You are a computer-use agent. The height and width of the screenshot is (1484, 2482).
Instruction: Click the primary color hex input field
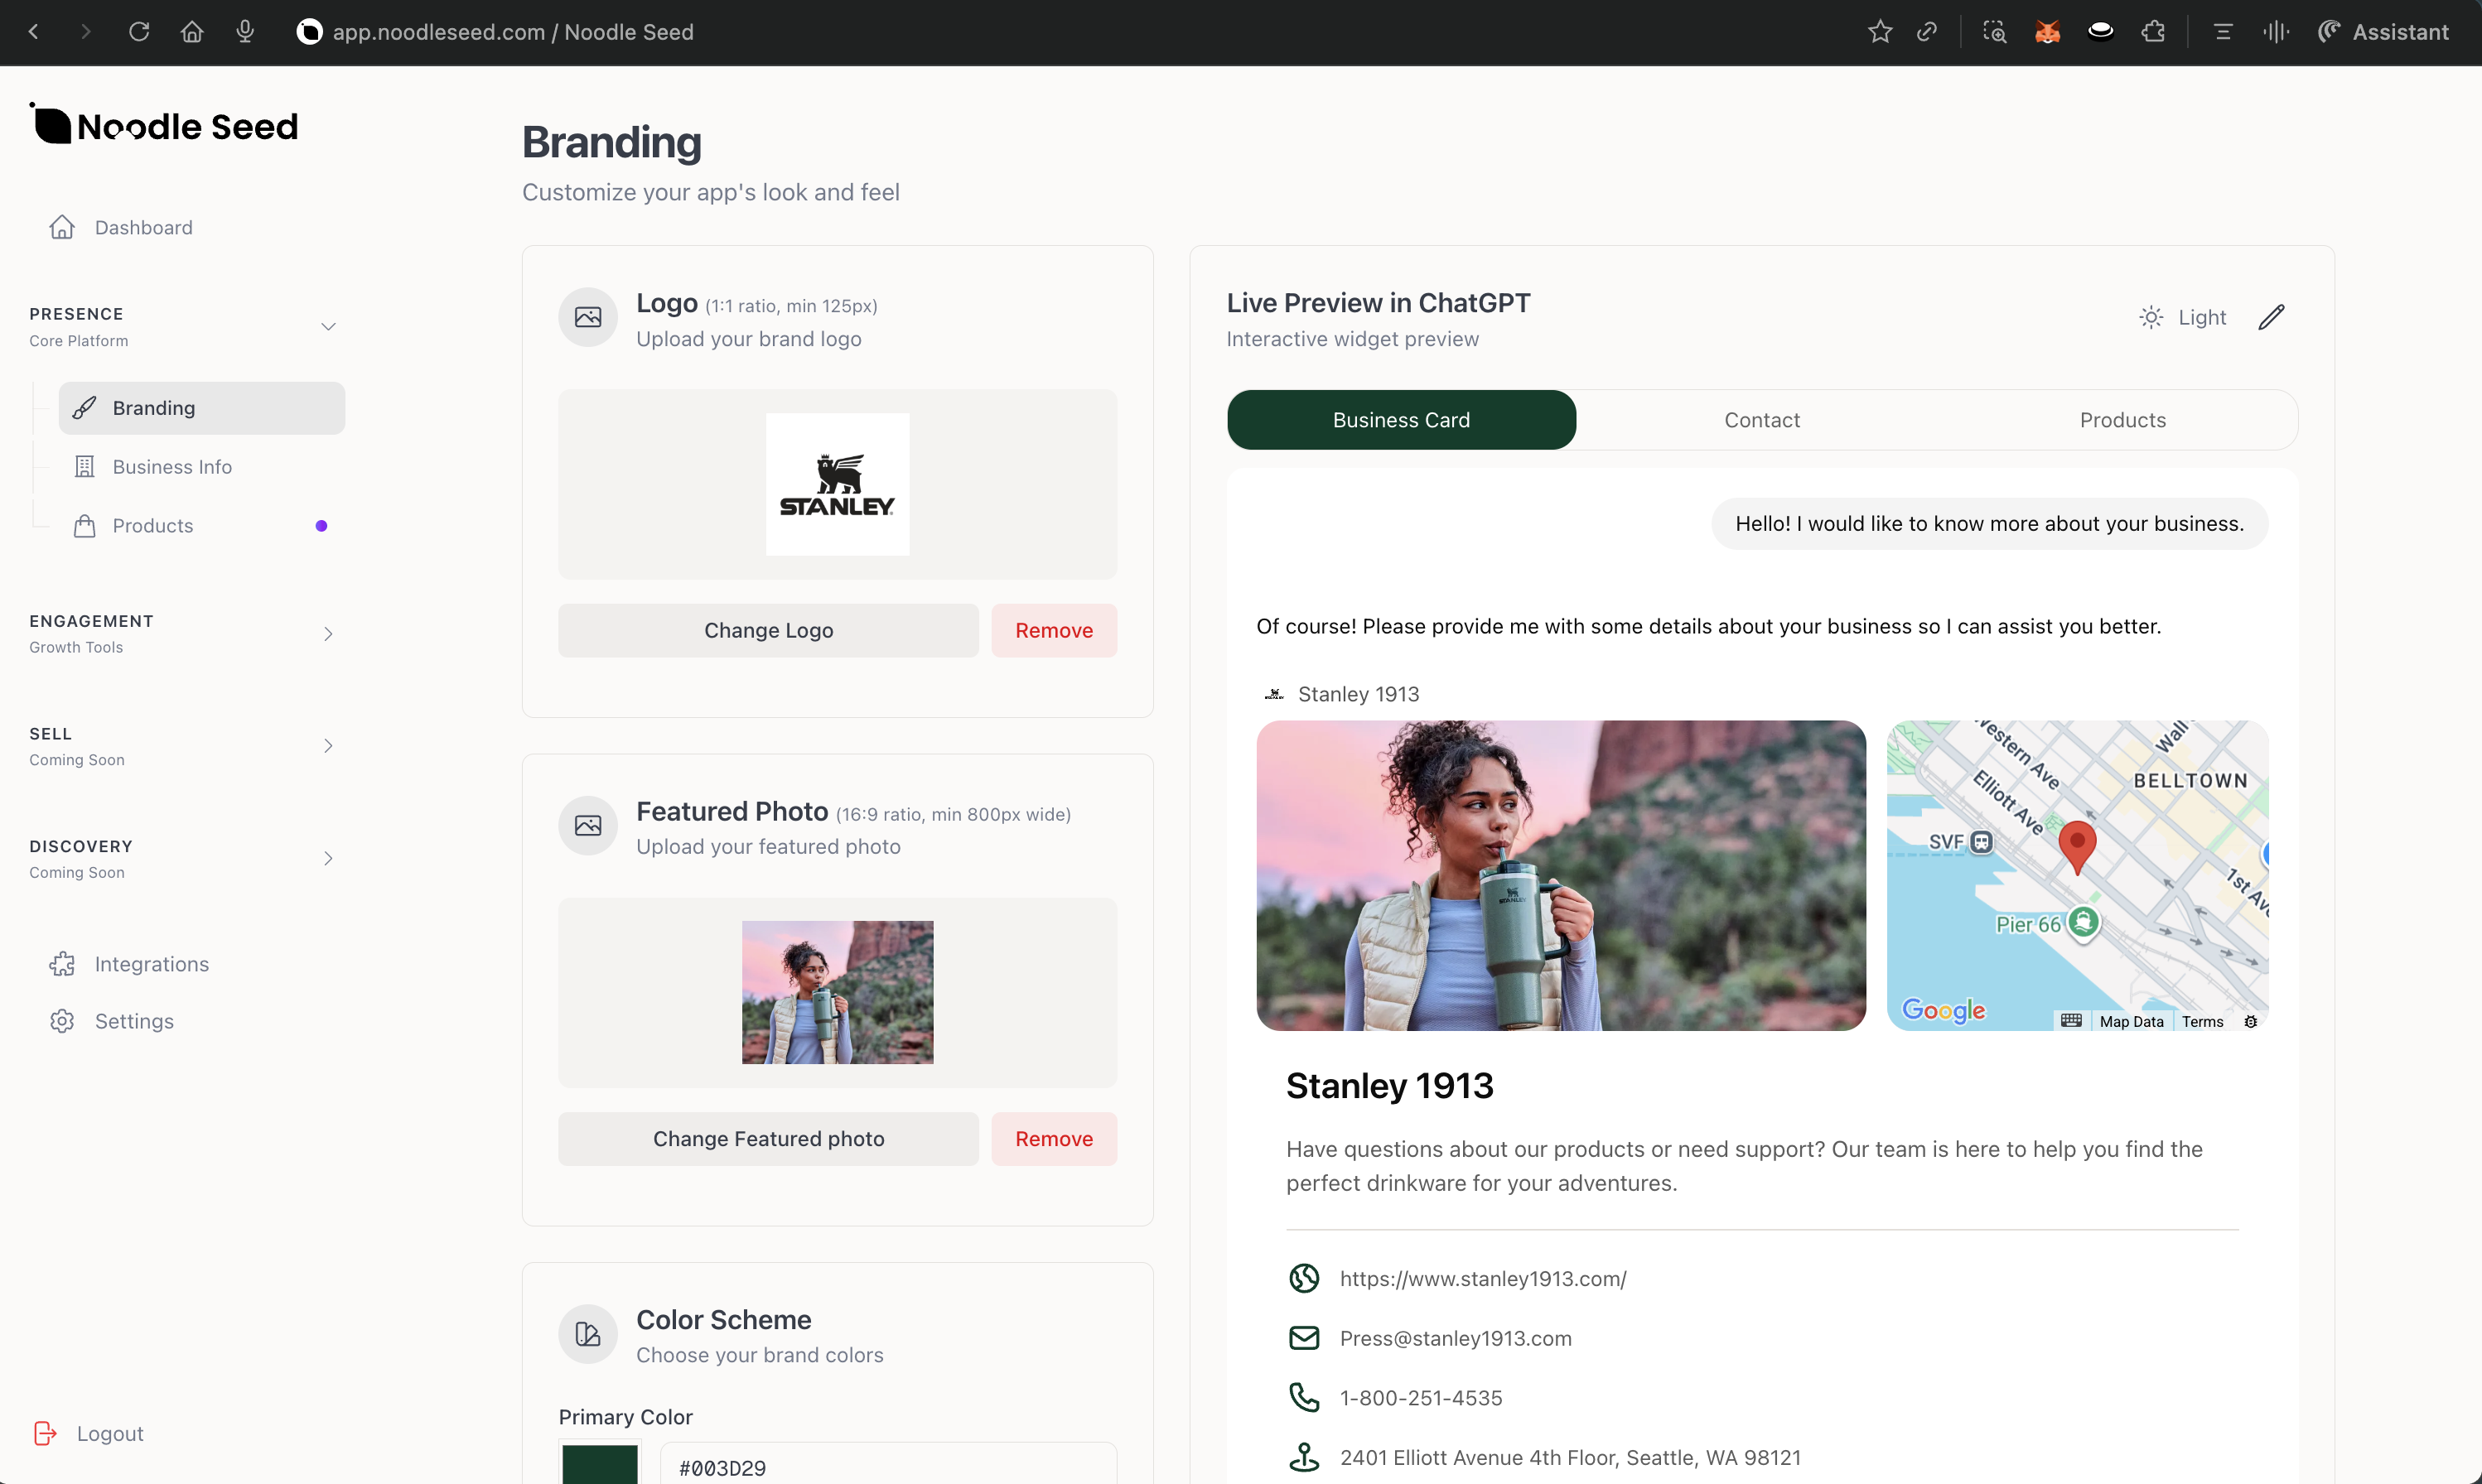click(x=887, y=1467)
